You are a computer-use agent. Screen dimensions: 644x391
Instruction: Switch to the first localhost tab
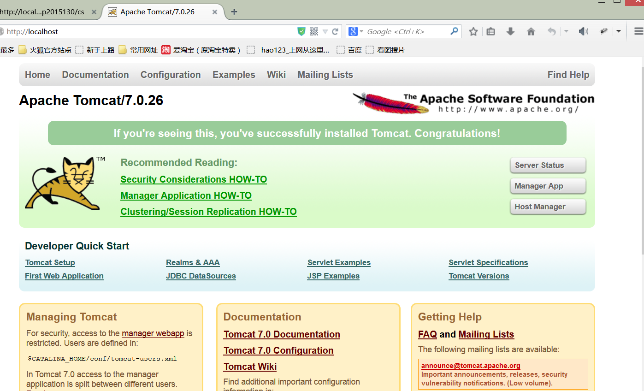42,12
